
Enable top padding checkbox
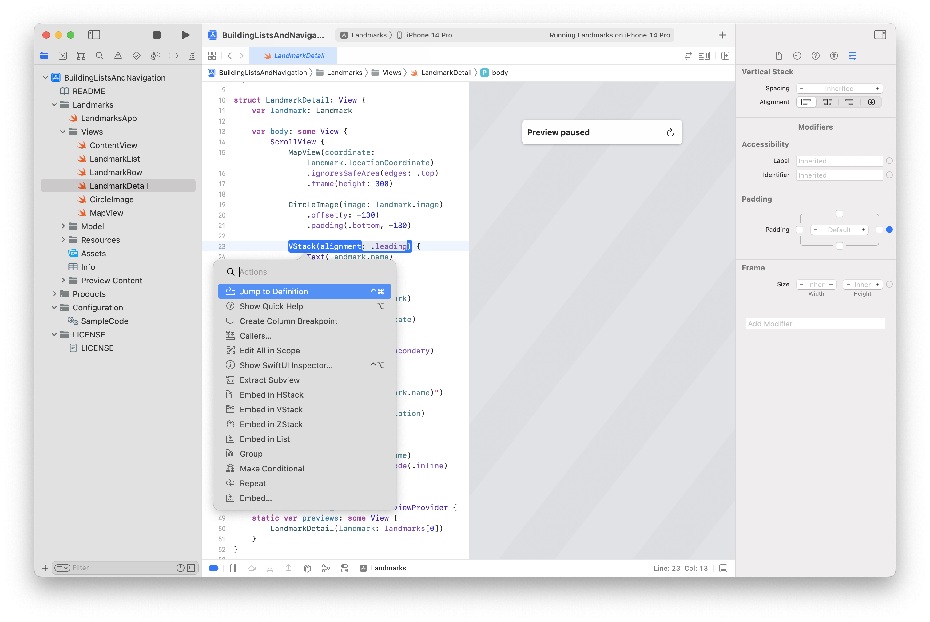pyautogui.click(x=839, y=213)
